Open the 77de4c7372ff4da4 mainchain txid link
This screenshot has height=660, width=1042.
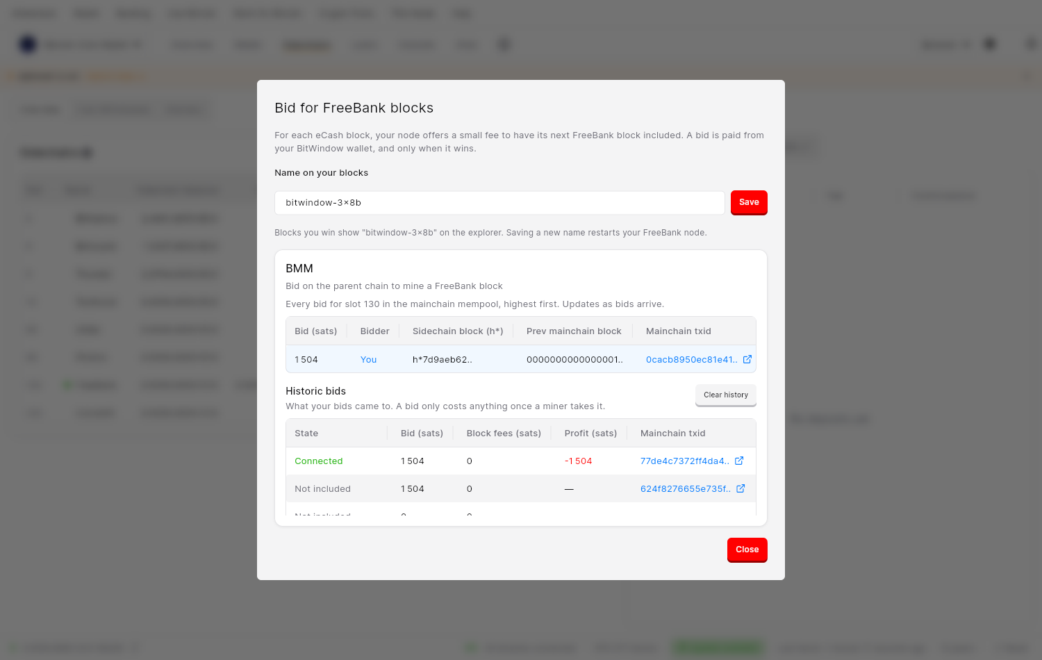684,461
